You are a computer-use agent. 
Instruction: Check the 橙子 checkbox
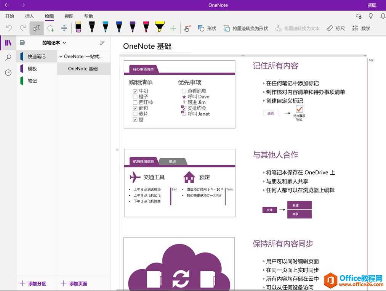pyautogui.click(x=135, y=97)
